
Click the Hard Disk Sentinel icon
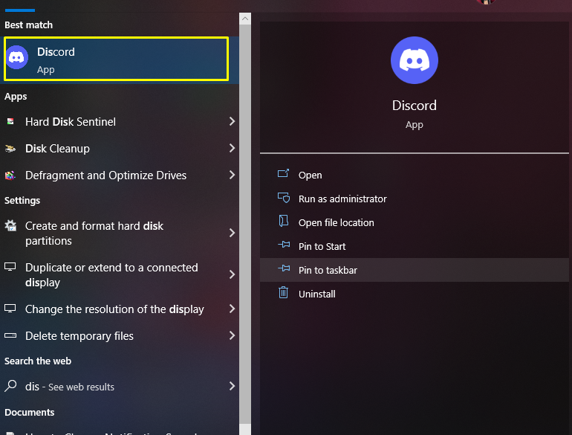pos(10,122)
